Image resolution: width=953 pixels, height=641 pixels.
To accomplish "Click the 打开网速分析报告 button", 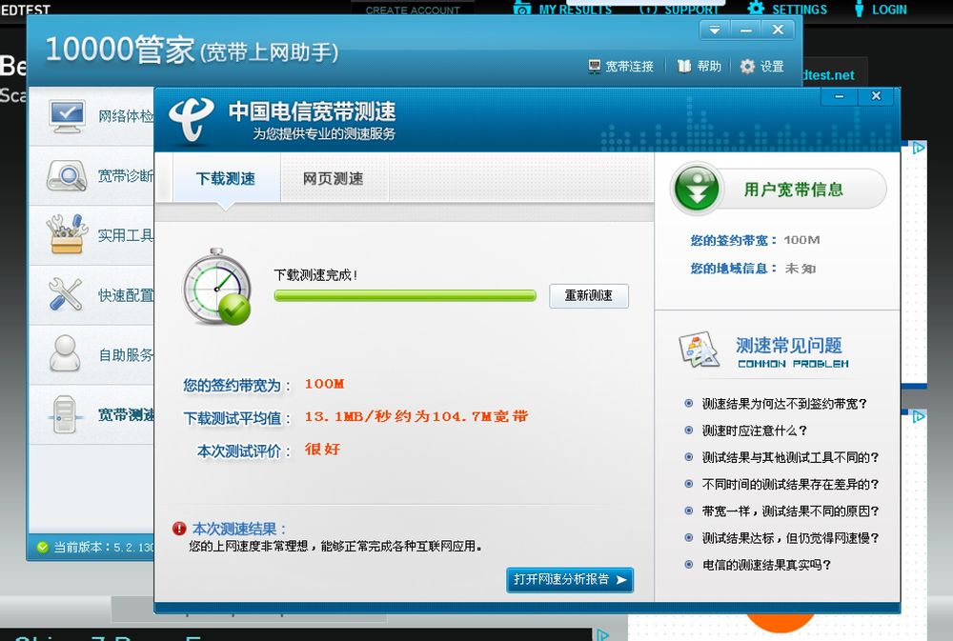I will pyautogui.click(x=570, y=580).
